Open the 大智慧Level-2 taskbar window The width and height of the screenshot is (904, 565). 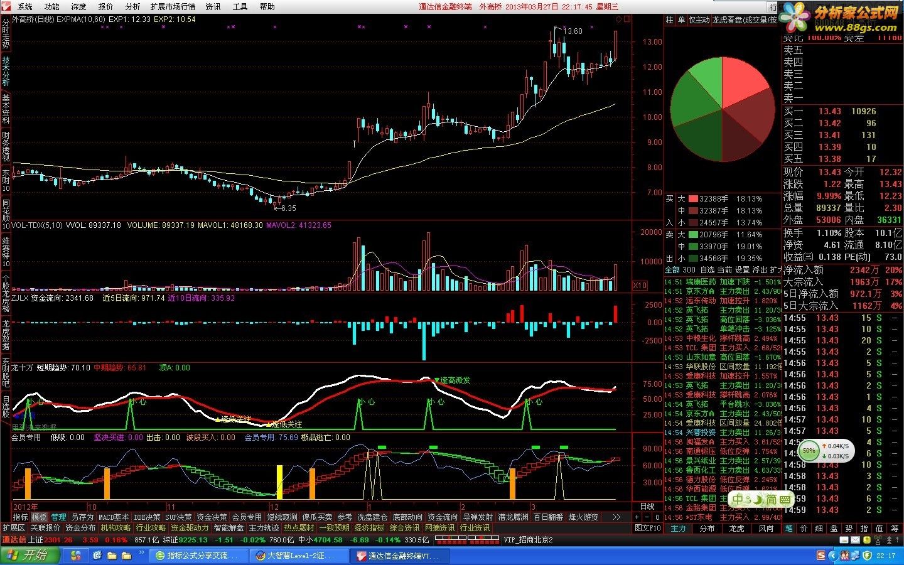coord(300,556)
